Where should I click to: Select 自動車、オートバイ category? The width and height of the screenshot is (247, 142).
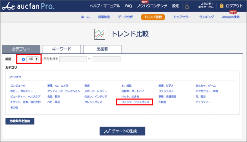click(x=133, y=91)
